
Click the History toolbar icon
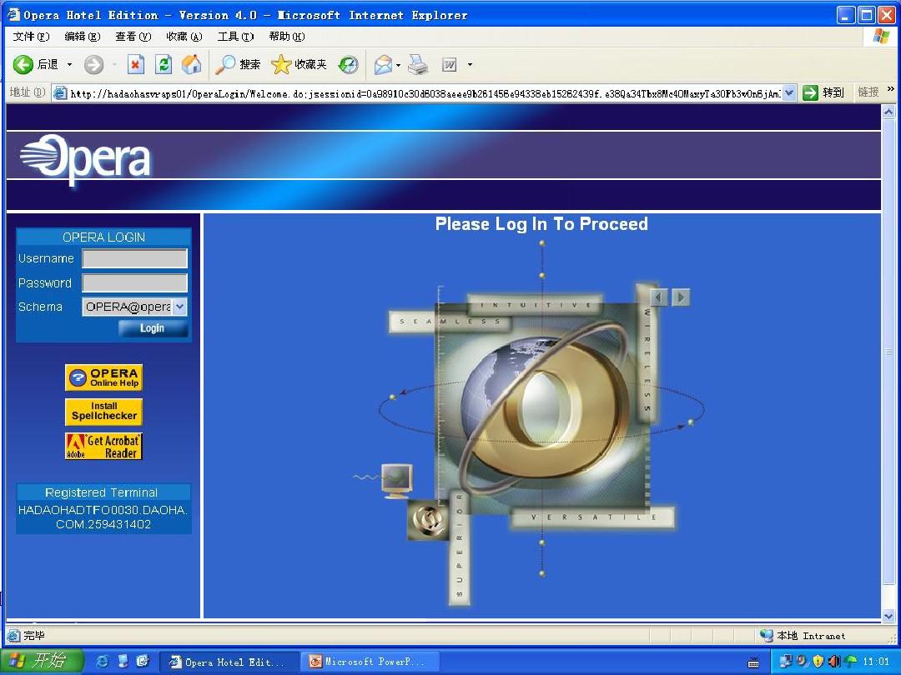pos(348,64)
